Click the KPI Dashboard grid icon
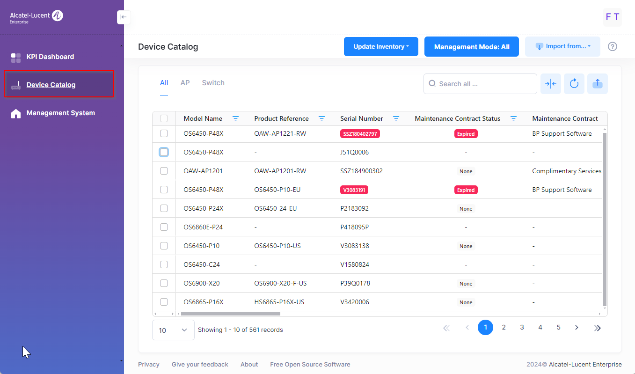Screen dimensions: 635x374 click(x=16, y=58)
